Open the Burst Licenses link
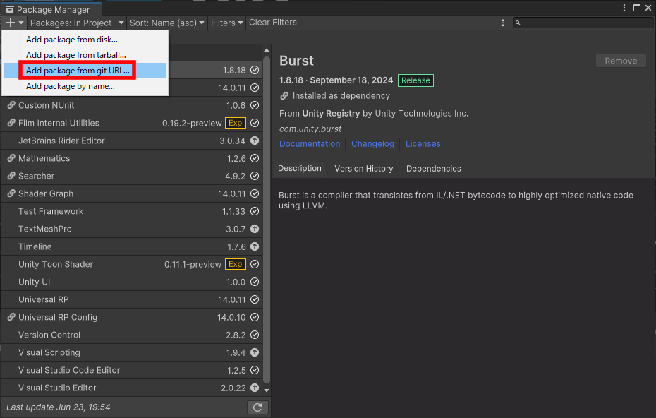The image size is (656, 418). tap(423, 143)
